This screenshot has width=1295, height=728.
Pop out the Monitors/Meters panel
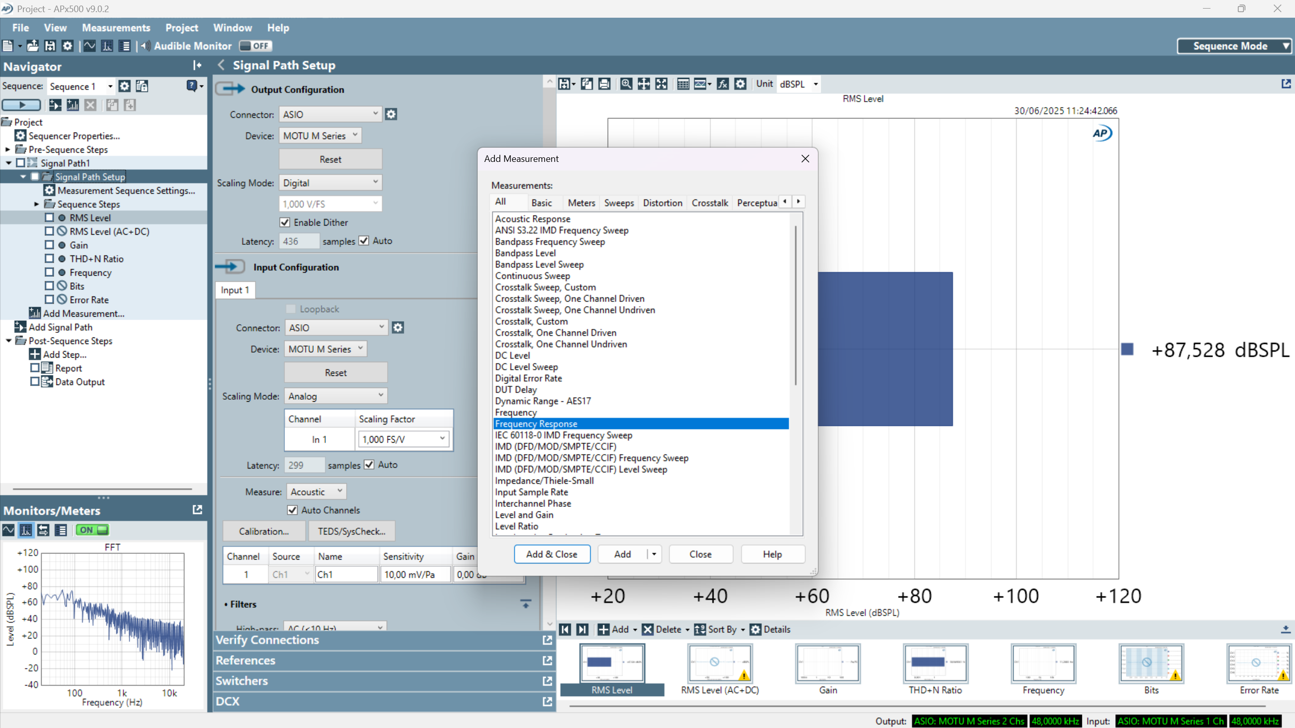pos(197,510)
